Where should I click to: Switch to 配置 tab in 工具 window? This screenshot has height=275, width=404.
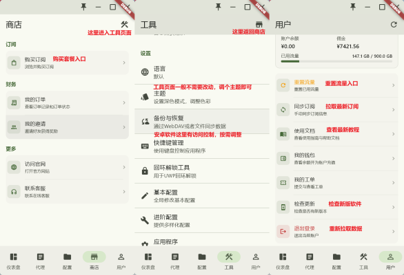pyautogui.click(x=202, y=261)
